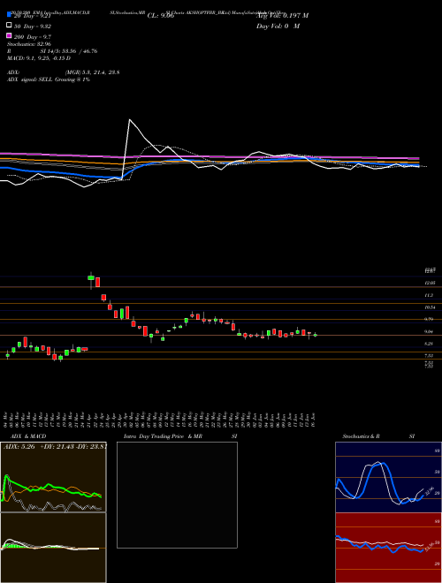The width and height of the screenshot is (442, 583).
Task: Open the blue Stochastics chart panel
Action: tap(388, 477)
